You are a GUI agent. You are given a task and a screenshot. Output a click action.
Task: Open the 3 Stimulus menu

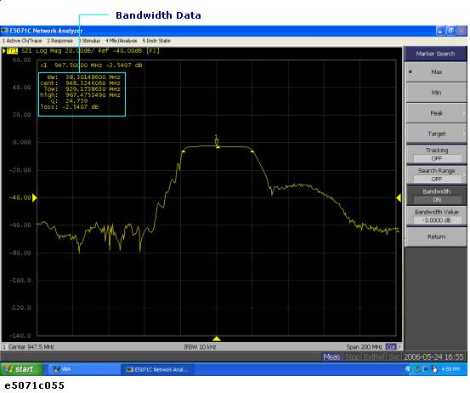(x=89, y=41)
